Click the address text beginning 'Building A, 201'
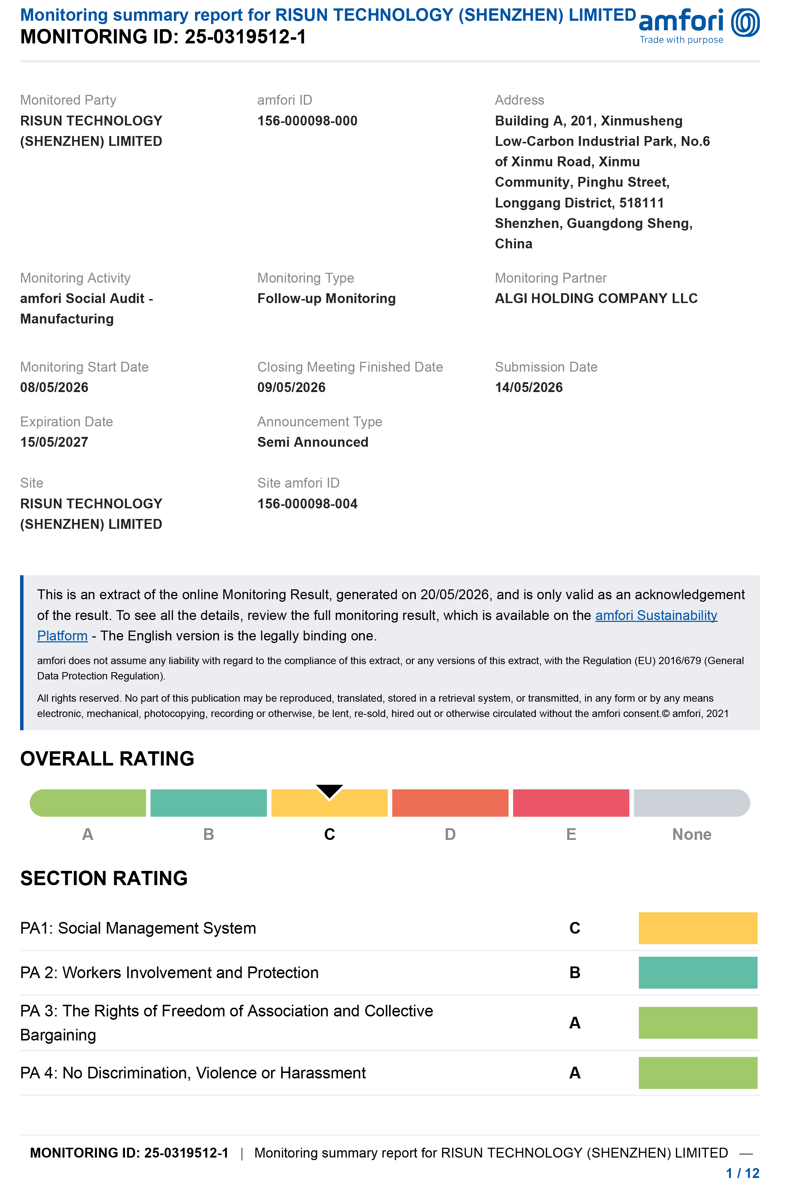 602,182
